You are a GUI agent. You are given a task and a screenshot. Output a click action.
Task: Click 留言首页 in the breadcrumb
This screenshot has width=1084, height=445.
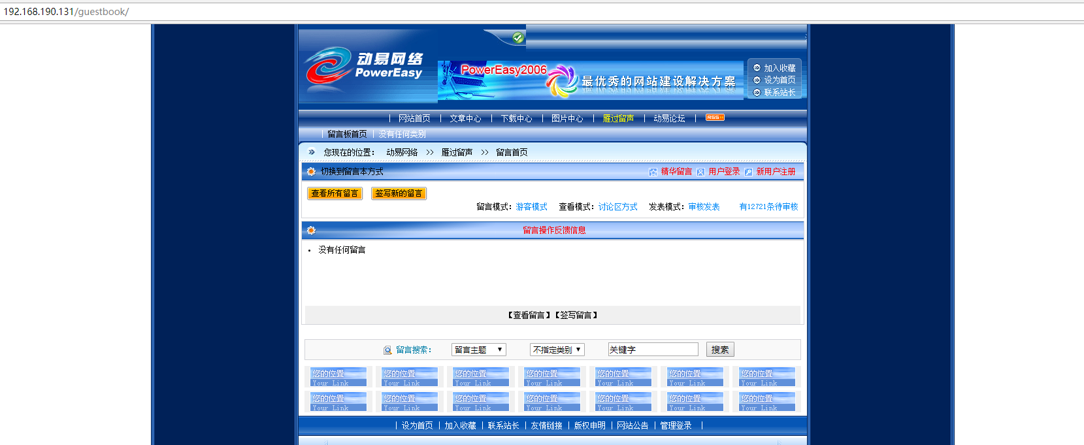512,152
